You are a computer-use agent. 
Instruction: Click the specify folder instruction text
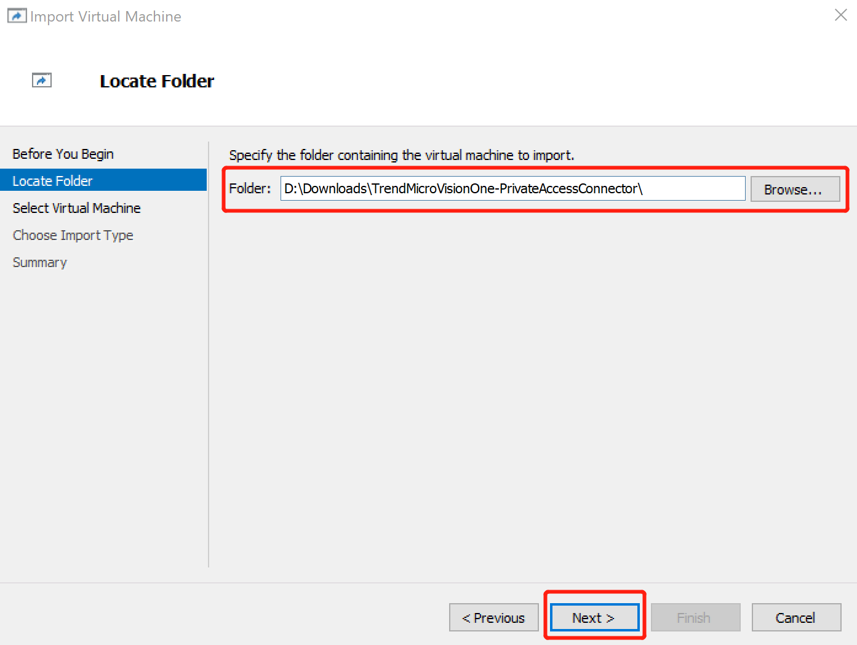pos(401,155)
